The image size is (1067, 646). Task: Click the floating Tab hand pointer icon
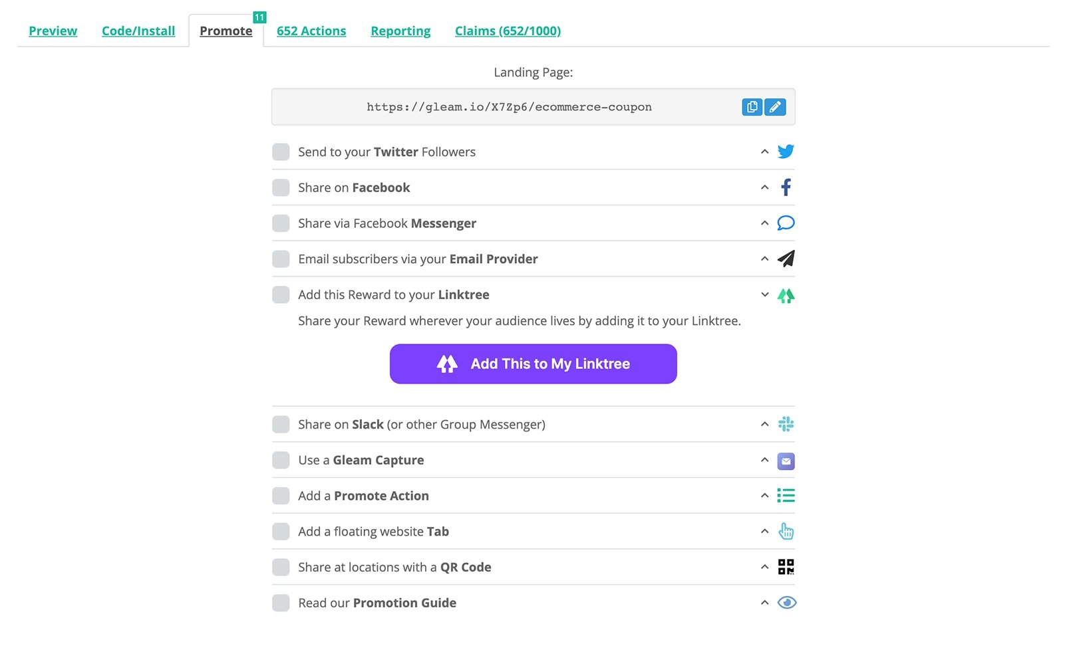coord(786,531)
